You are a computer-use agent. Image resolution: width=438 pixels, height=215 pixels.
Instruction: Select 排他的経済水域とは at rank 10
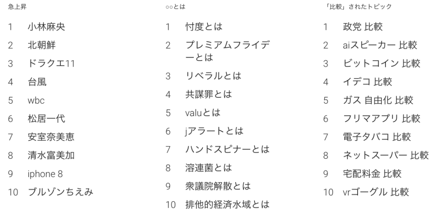click(x=227, y=204)
